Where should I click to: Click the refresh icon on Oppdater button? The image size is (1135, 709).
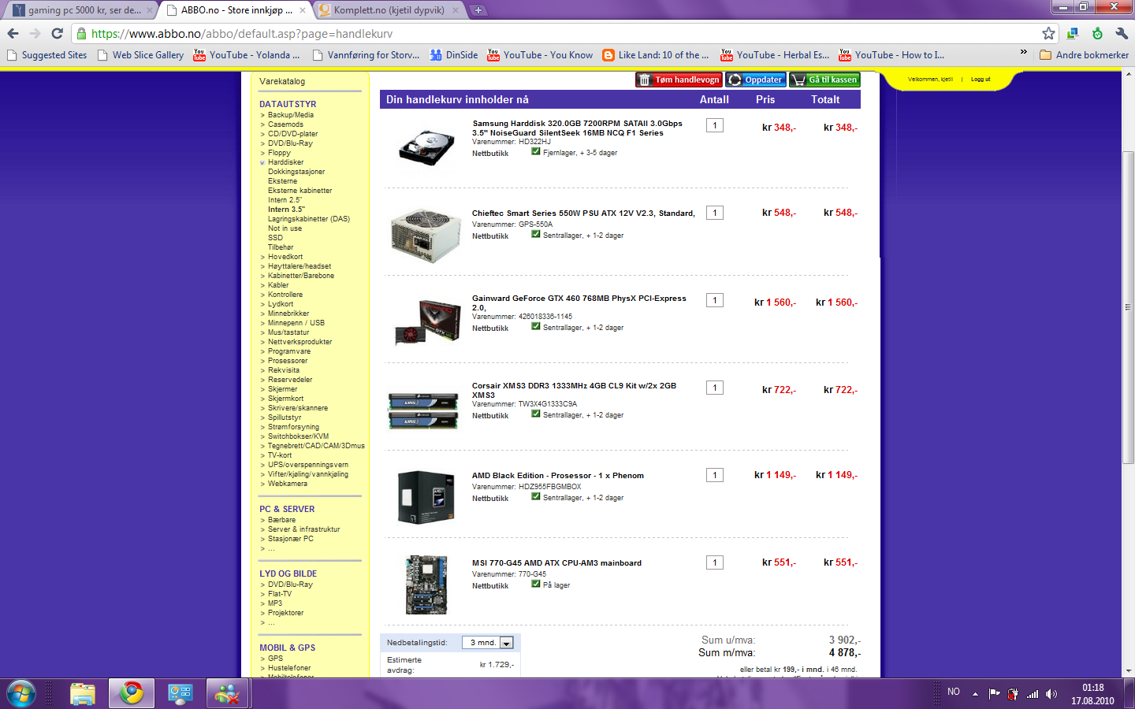click(x=735, y=80)
